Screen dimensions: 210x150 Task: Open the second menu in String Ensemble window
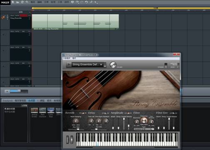[x=74, y=58]
